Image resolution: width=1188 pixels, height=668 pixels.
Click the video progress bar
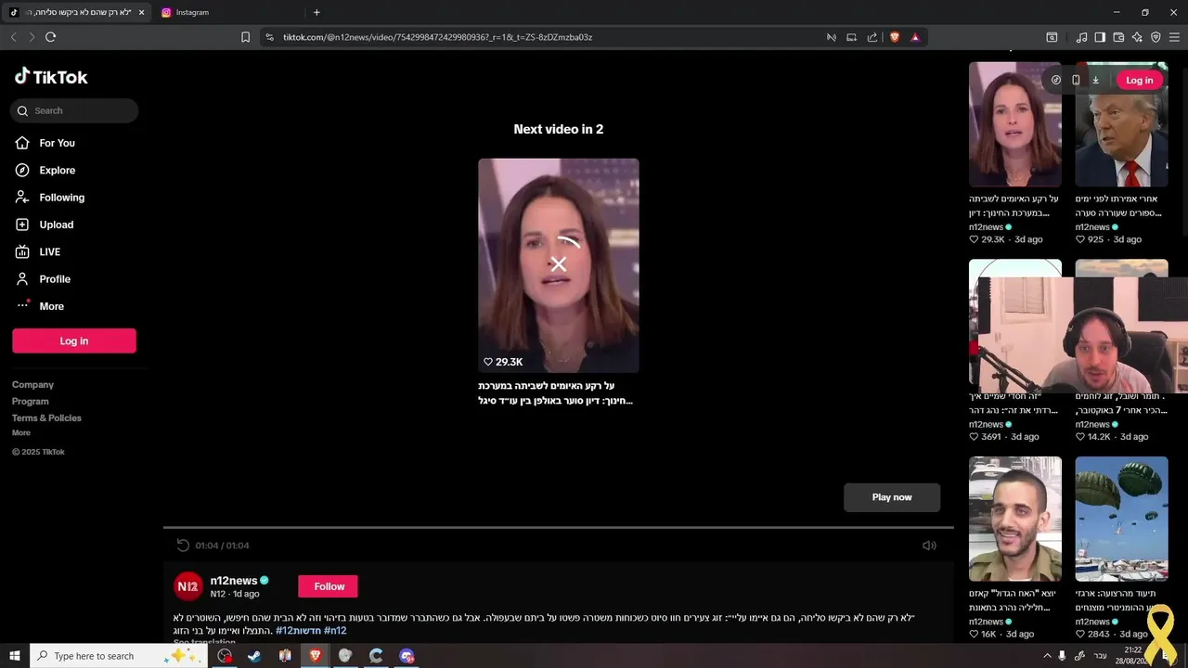[558, 528]
